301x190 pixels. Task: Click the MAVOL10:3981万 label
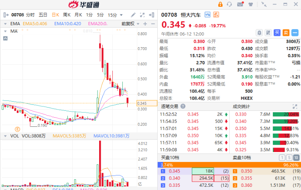pos(111,136)
